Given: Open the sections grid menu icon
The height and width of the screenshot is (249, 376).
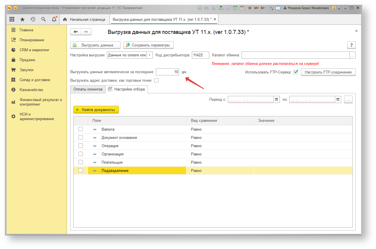Looking at the screenshot, I should coord(12,19).
